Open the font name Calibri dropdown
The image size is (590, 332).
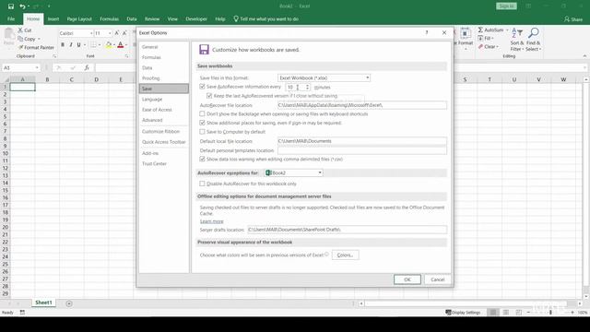click(91, 33)
